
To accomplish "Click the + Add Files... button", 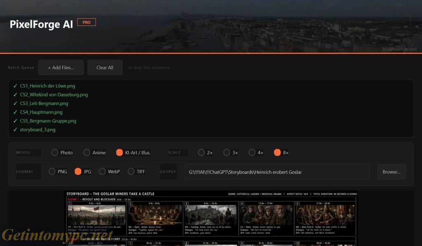I will pos(61,68).
